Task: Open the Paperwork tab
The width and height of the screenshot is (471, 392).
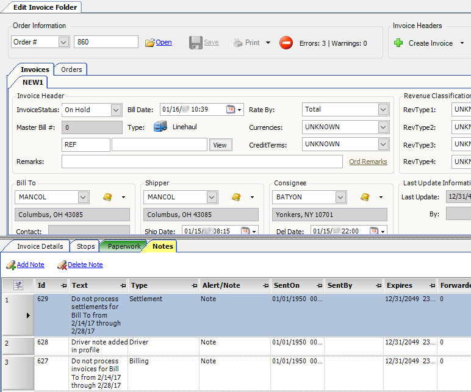Action: point(124,246)
